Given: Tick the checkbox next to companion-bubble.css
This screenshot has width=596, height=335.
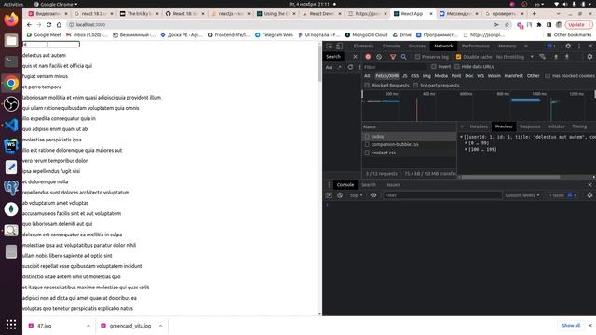Looking at the screenshot, I should (x=367, y=145).
